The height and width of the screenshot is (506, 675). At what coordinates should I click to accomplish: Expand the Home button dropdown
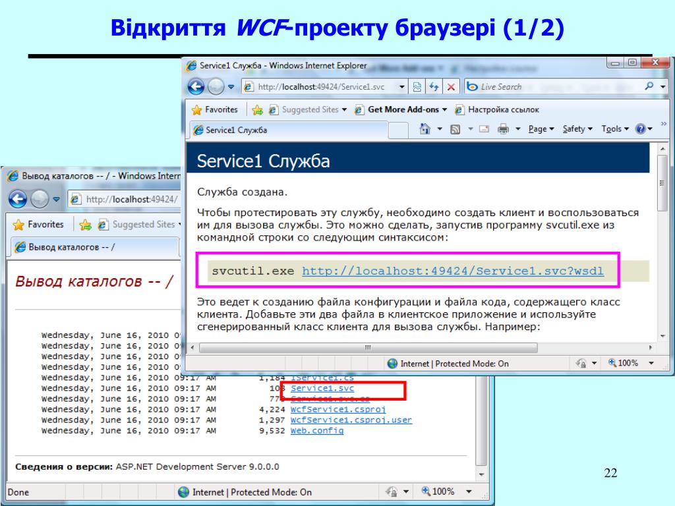coord(440,128)
